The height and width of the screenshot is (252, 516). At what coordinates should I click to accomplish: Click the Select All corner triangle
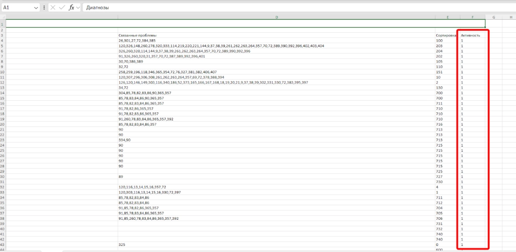[x=3, y=18]
